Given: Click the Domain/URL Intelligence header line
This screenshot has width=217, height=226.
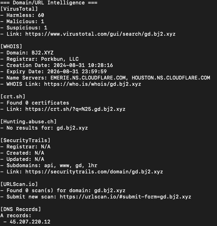Looking at the screenshot, I should [x=49, y=3].
